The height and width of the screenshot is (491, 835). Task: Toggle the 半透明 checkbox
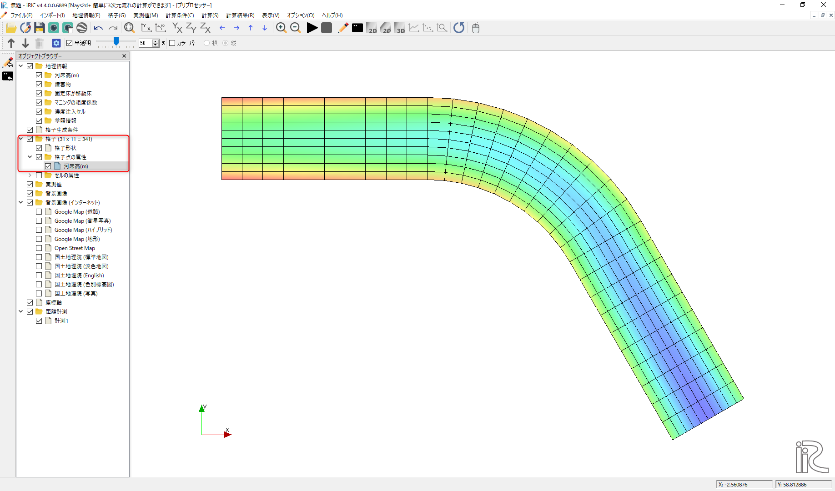pyautogui.click(x=70, y=43)
